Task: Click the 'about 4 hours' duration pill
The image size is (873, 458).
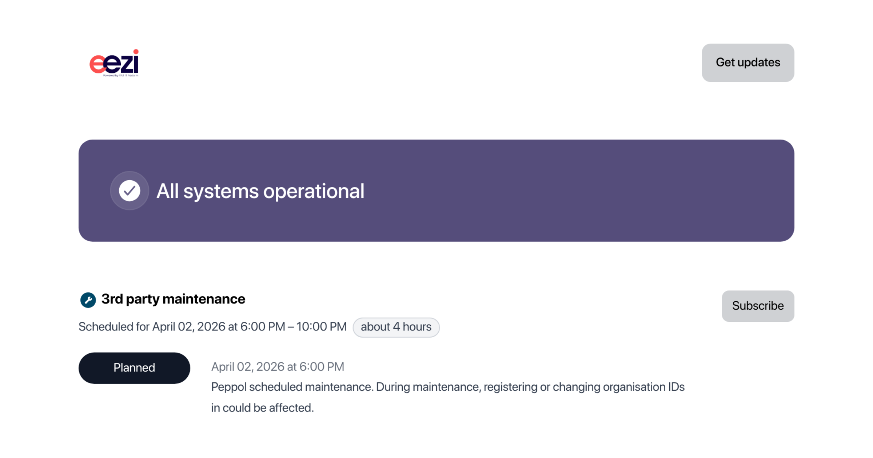Action: tap(396, 327)
